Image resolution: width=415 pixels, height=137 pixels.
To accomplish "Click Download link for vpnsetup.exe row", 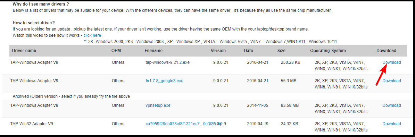I will point(391,105).
